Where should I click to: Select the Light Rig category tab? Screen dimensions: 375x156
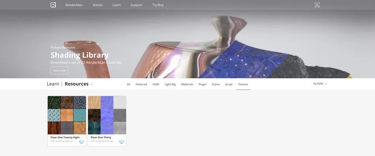tap(170, 84)
